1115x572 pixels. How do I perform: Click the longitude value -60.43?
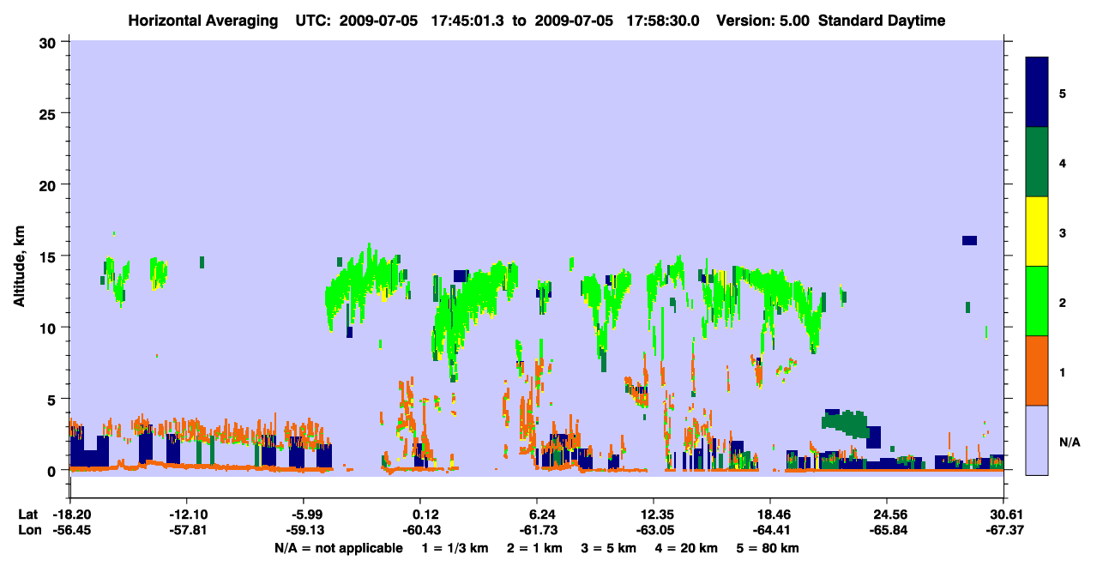coord(420,530)
